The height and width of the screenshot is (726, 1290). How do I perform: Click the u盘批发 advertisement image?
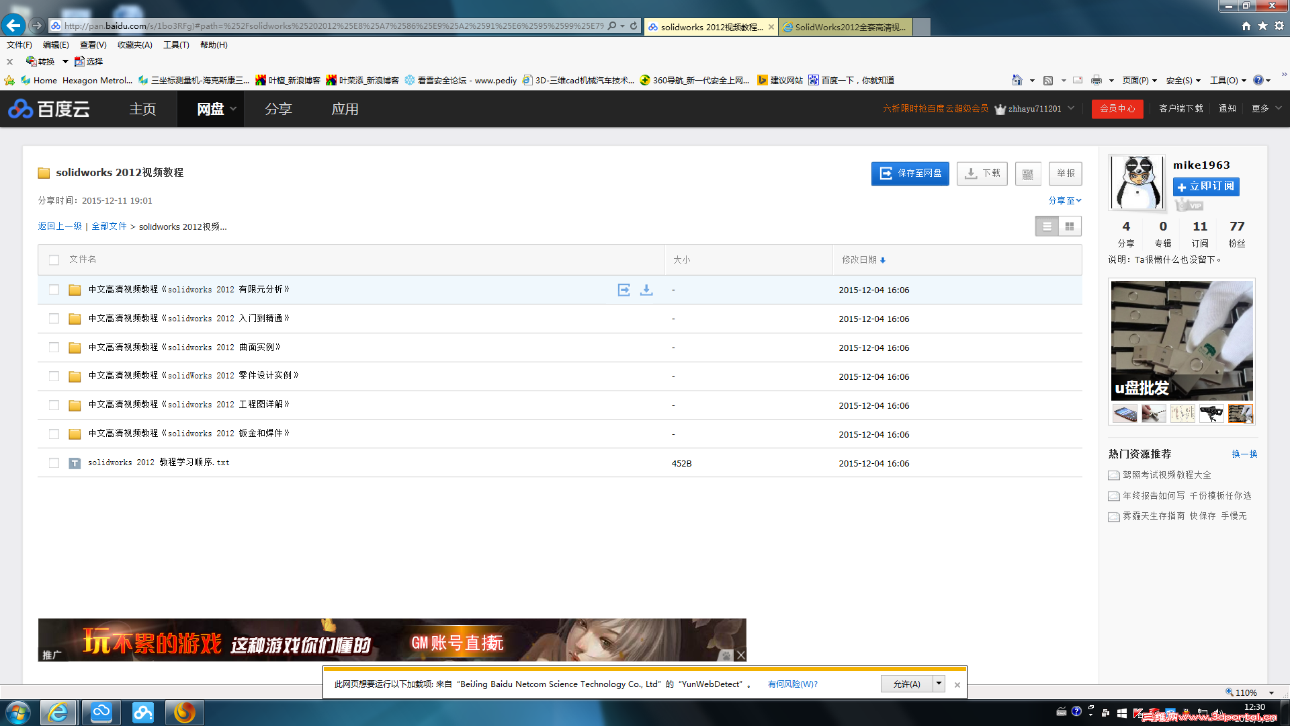[1181, 341]
